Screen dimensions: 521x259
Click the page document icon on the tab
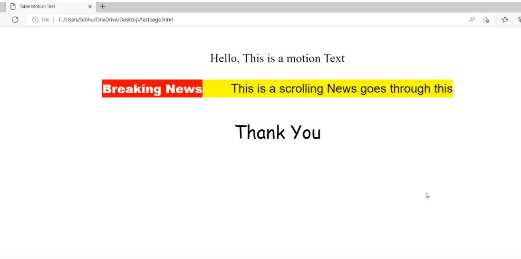pyautogui.click(x=13, y=6)
